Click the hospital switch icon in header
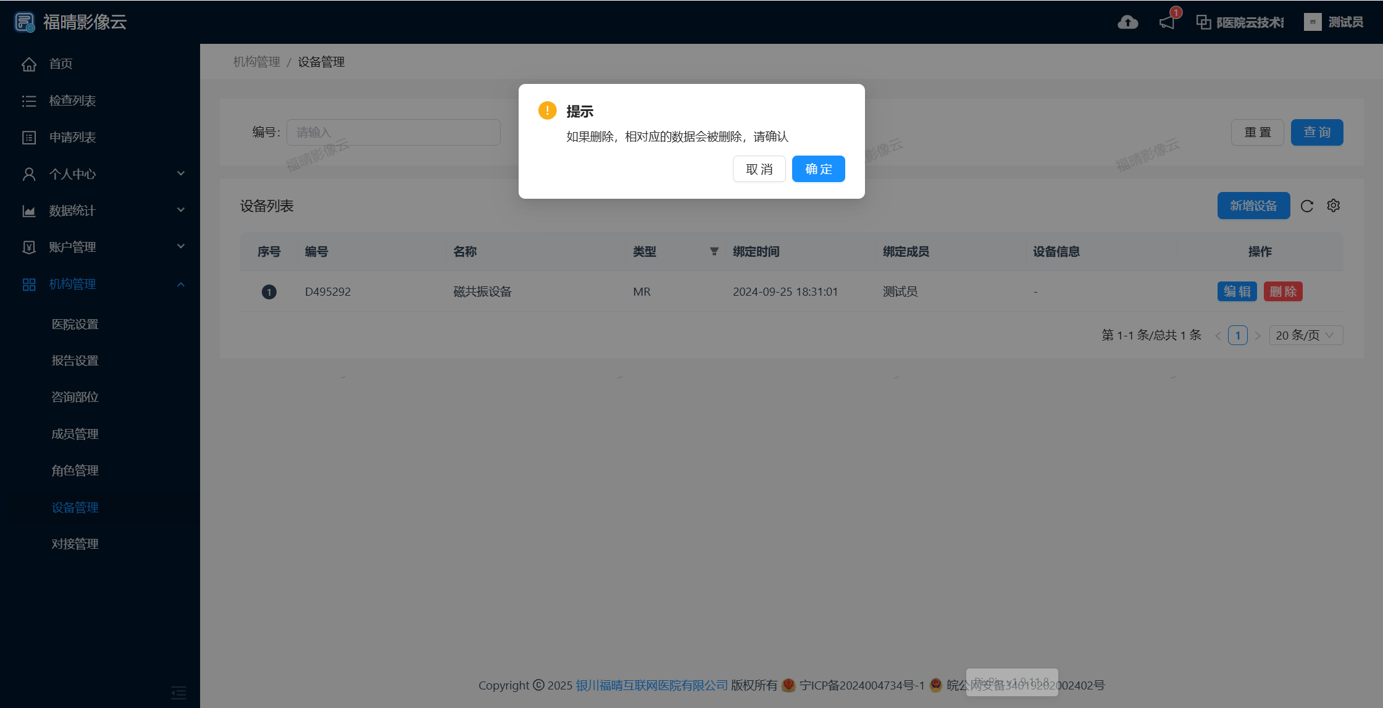Viewport: 1383px width, 708px height. [x=1203, y=22]
